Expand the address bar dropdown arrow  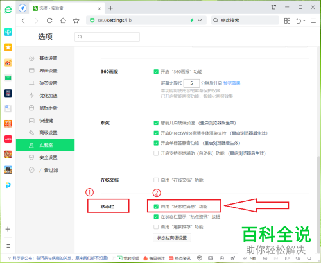click(x=200, y=21)
